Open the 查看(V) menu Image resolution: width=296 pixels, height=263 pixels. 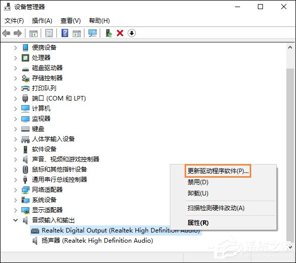(x=70, y=20)
